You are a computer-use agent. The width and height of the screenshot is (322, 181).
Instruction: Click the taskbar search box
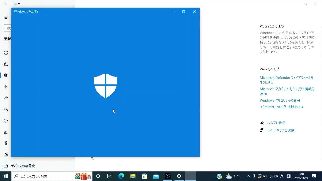point(52,176)
